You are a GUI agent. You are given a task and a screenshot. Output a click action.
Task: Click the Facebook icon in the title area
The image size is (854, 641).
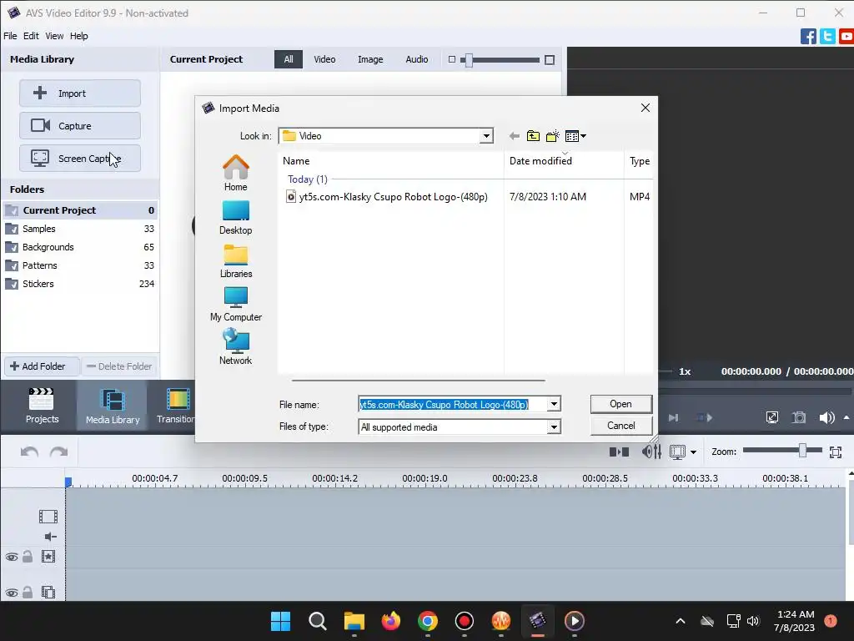coord(808,36)
